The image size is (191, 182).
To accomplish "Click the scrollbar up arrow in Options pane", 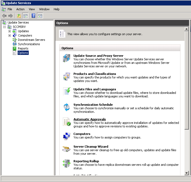I will point(186,29).
